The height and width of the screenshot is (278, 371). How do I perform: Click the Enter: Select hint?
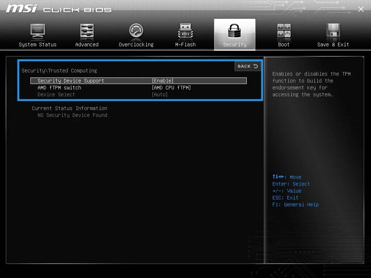point(291,184)
